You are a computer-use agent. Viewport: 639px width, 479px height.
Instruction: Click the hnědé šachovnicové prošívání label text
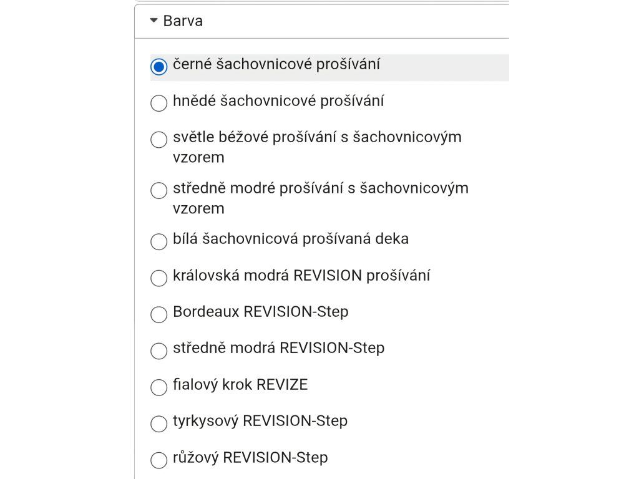pyautogui.click(x=278, y=101)
